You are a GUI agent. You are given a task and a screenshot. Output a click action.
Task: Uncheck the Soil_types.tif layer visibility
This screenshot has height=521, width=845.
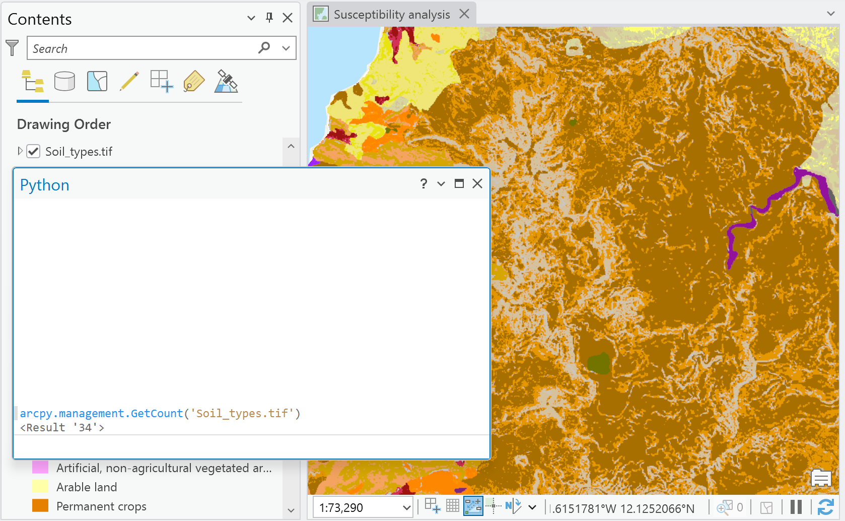[33, 151]
